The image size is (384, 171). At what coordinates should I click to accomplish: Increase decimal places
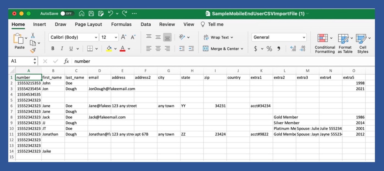pyautogui.click(x=293, y=49)
